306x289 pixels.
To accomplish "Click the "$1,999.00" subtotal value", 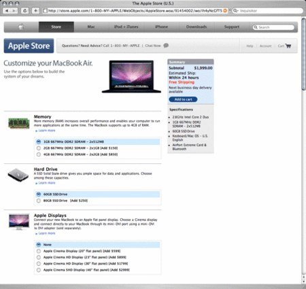I will pos(203,68).
